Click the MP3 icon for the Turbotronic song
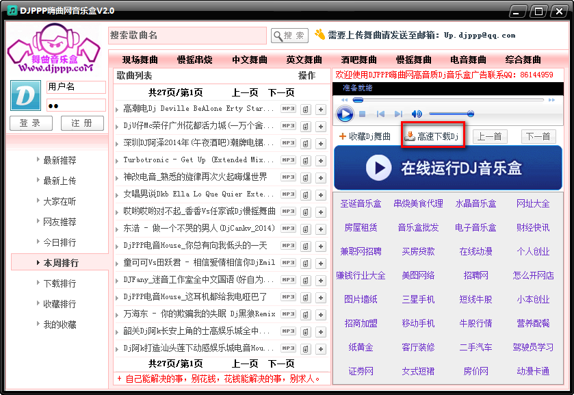The image size is (574, 395). click(288, 160)
